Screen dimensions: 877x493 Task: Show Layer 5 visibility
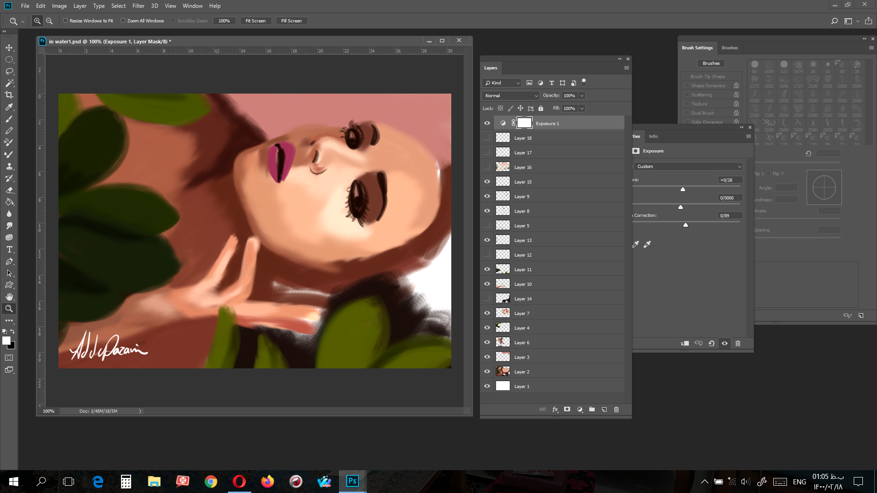coord(487,226)
